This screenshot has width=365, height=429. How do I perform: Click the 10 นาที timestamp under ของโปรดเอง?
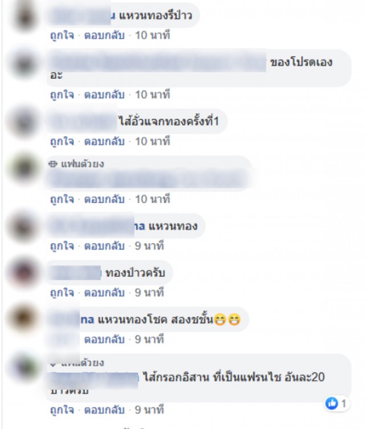point(152,95)
